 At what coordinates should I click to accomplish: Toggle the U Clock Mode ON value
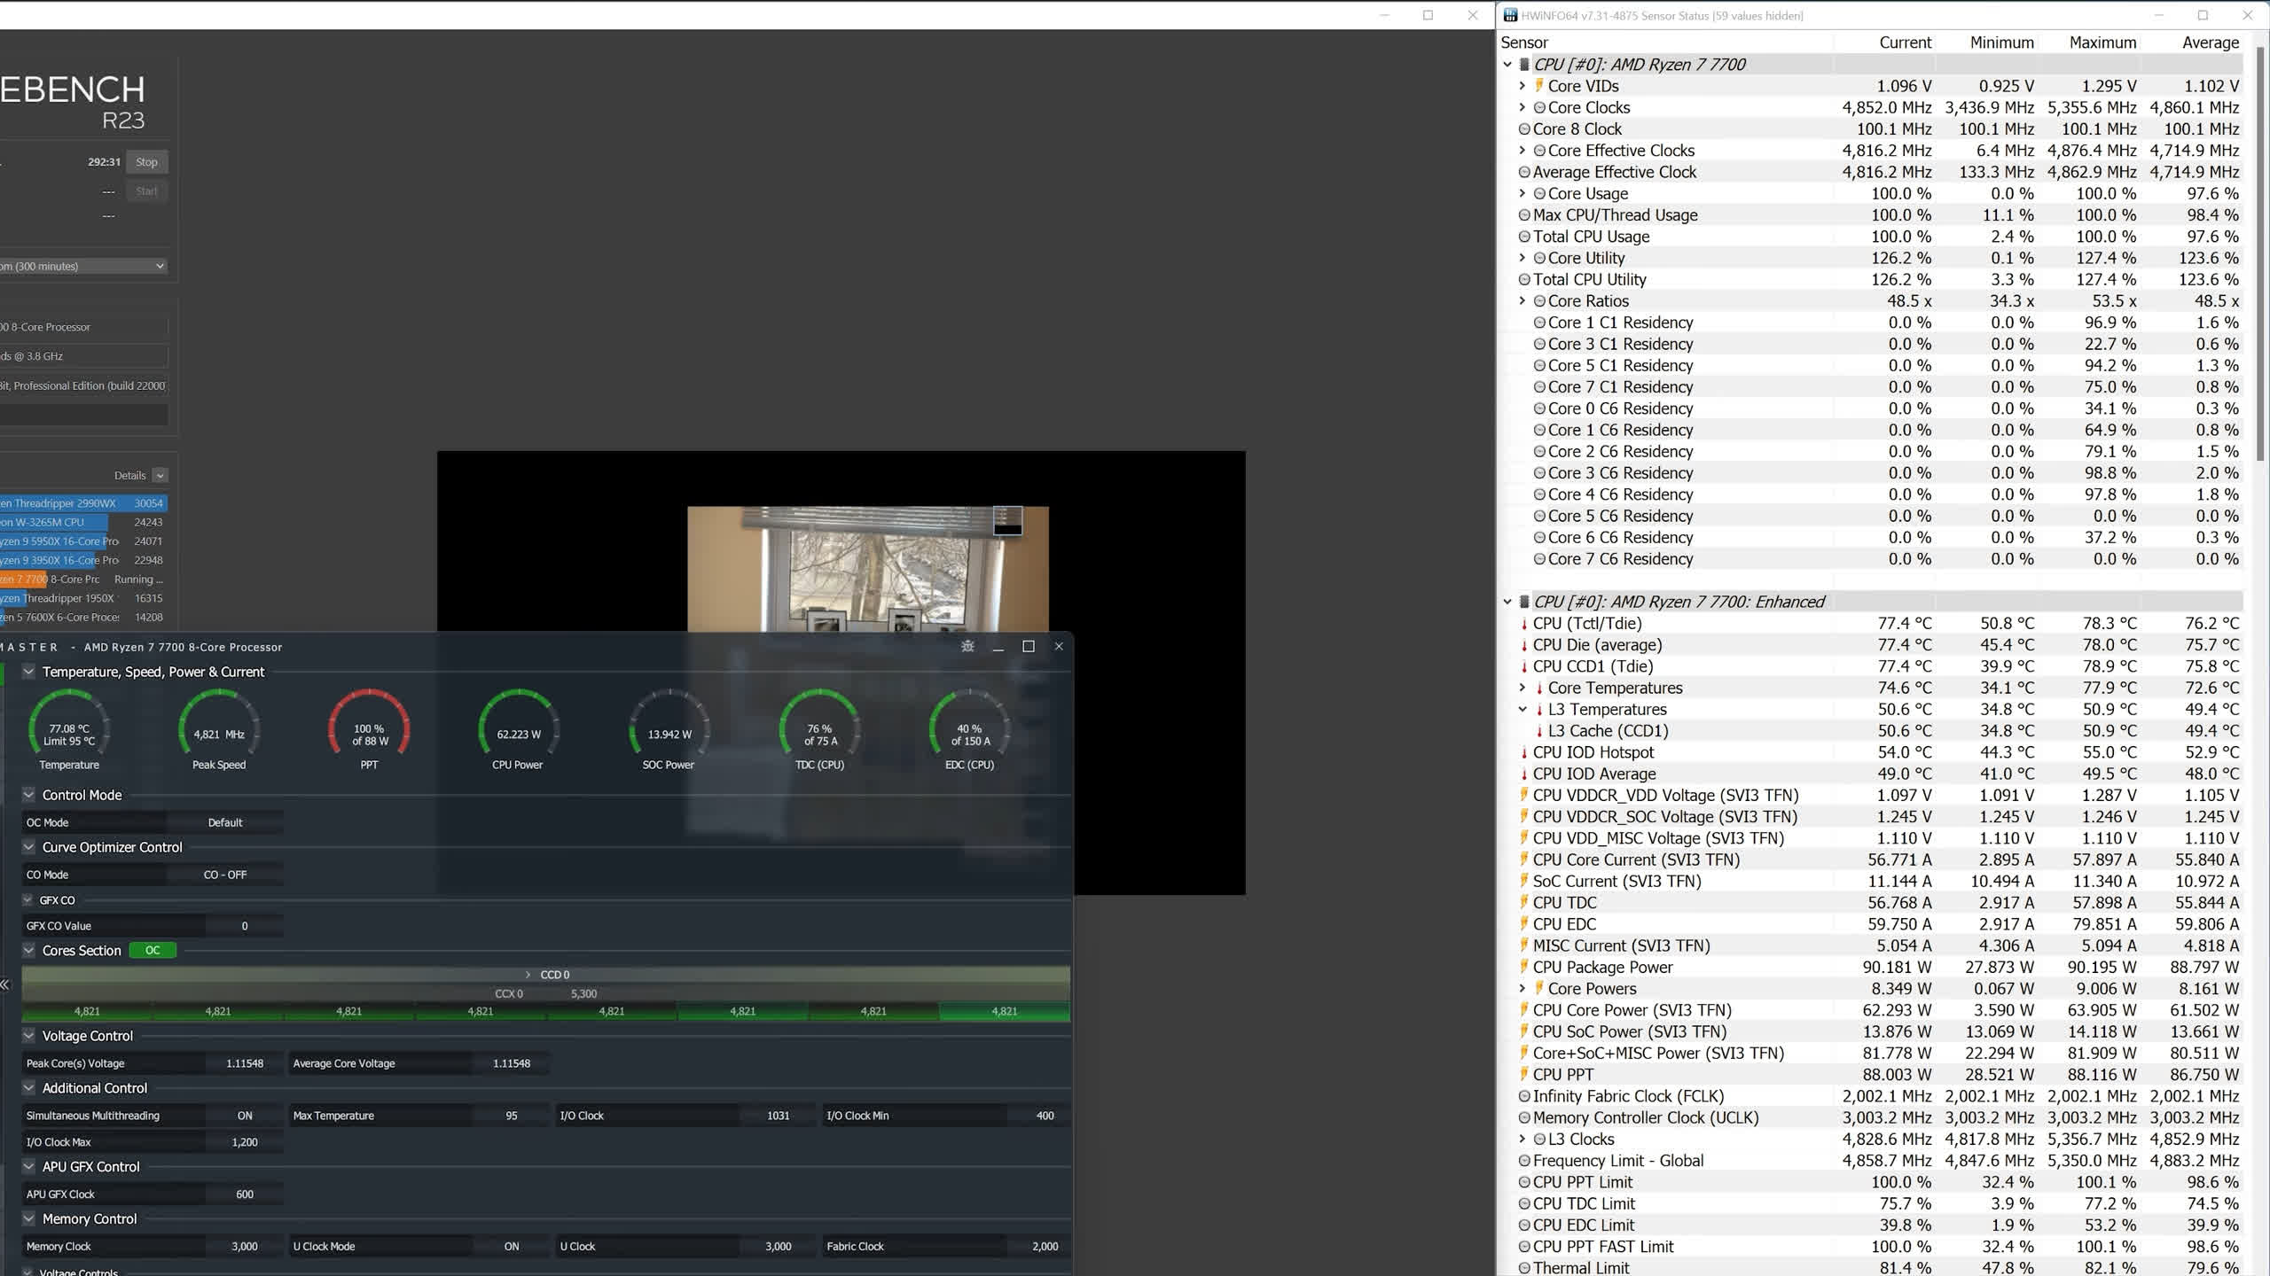coord(511,1246)
